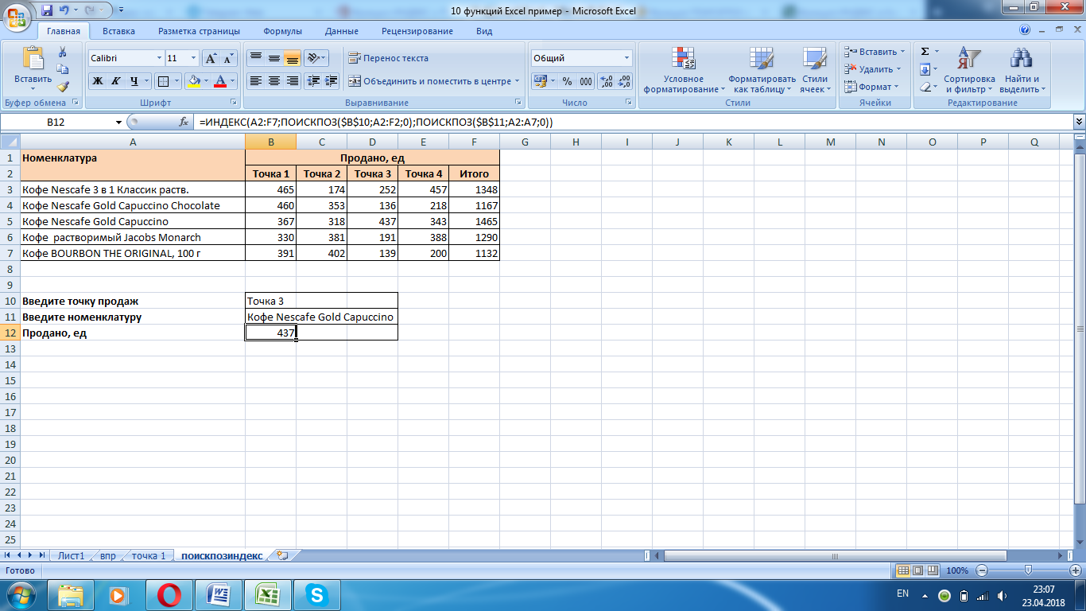The height and width of the screenshot is (611, 1086).
Task: Select the Format Painter brush
Action: click(63, 87)
